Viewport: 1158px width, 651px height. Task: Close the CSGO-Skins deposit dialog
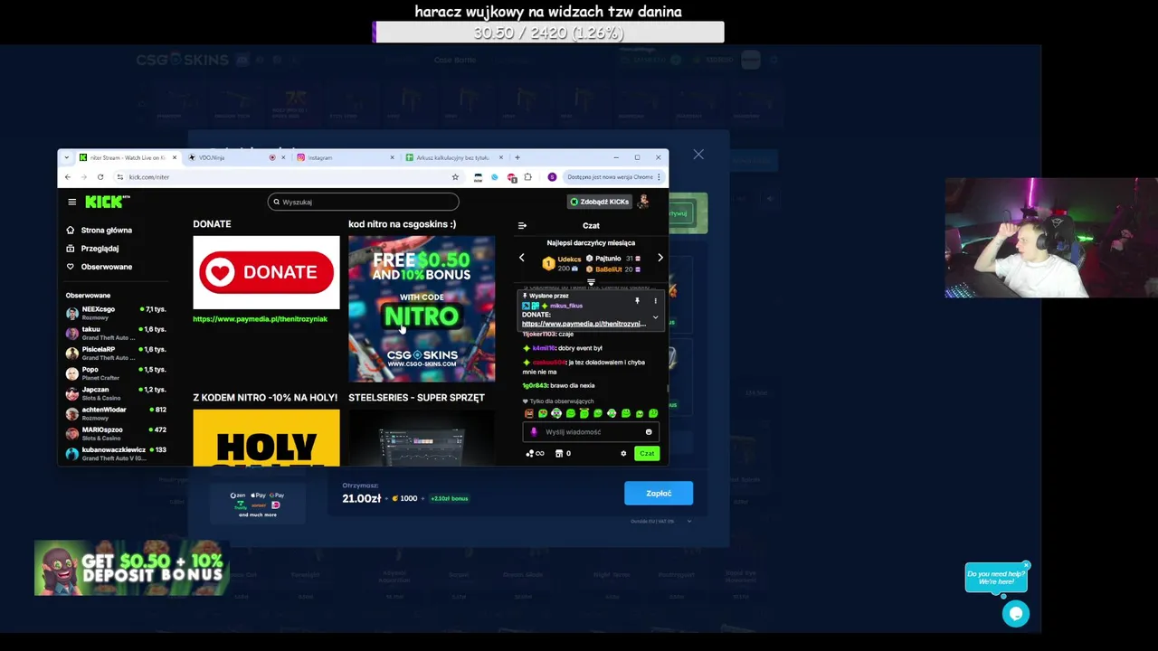698,155
